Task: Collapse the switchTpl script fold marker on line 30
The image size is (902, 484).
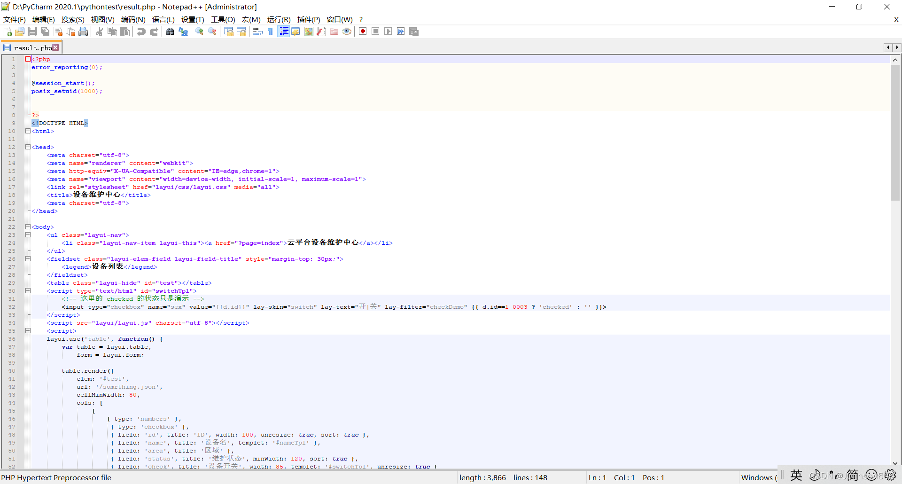Action: [28, 291]
